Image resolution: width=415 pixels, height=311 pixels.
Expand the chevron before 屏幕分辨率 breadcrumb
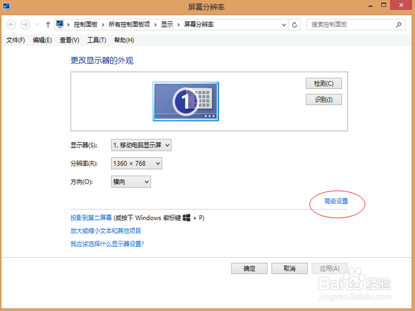[178, 25]
